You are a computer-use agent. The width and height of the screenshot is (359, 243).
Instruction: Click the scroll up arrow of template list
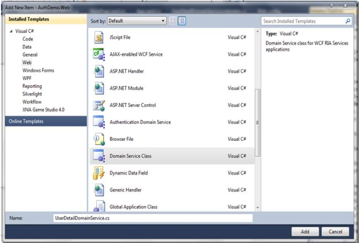tap(257, 31)
